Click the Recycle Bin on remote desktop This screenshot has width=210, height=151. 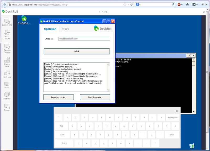[x=192, y=146]
